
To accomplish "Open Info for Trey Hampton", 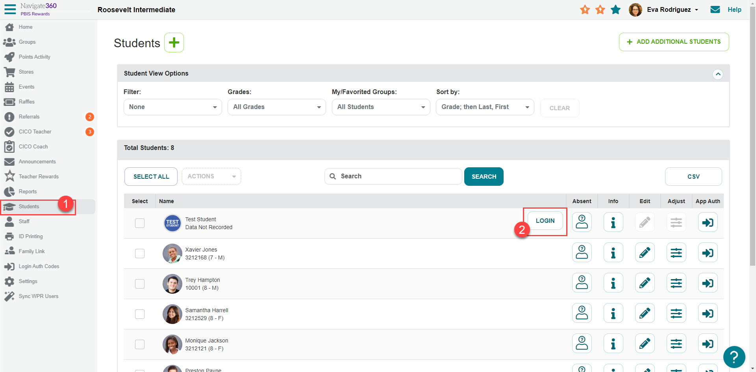I will (613, 283).
